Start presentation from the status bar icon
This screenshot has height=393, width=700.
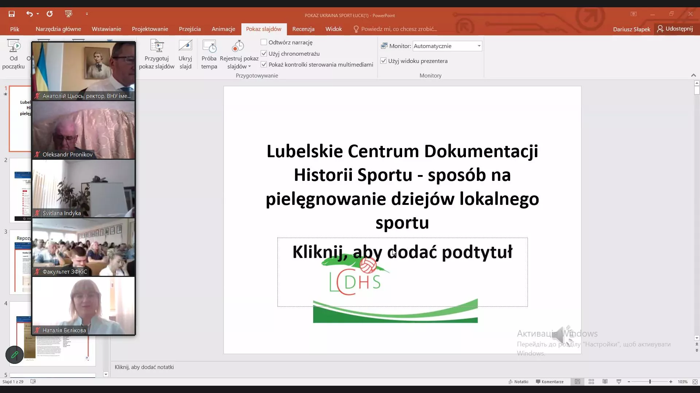click(618, 381)
